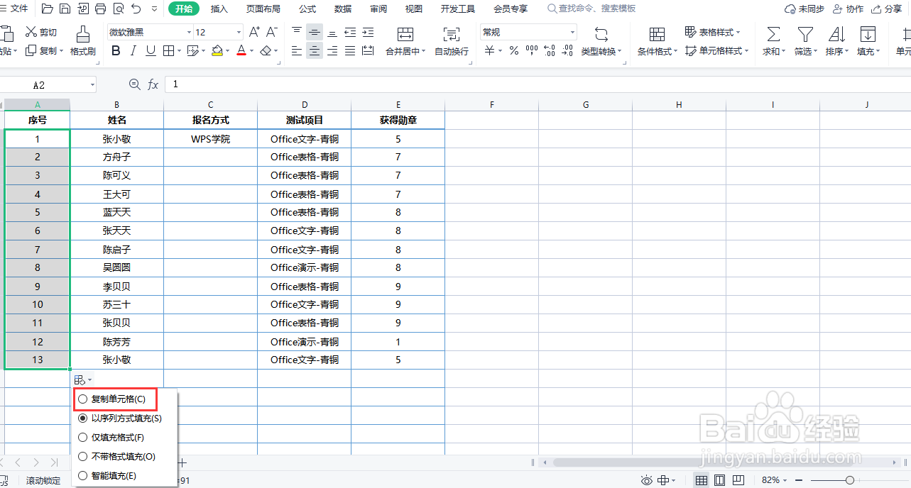This screenshot has width=911, height=488.
Task: Click the cell containing WPS学院
Action: (x=210, y=139)
